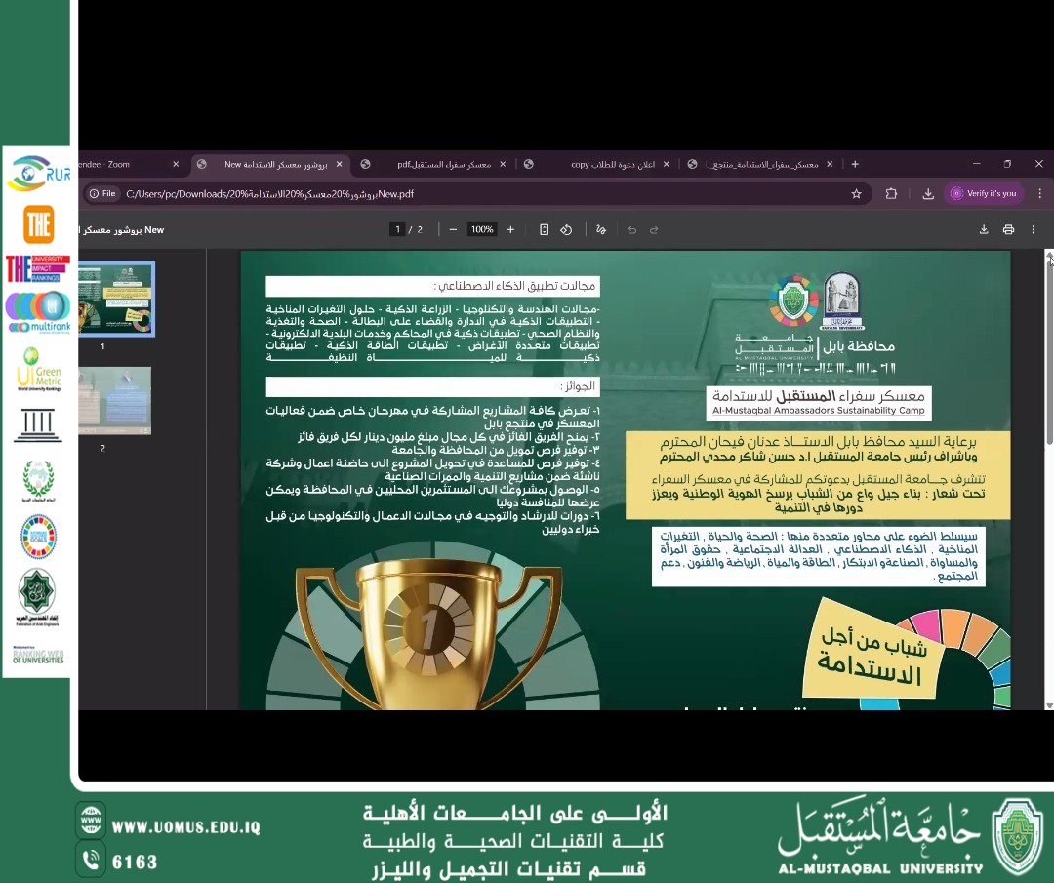The height and width of the screenshot is (883, 1054).
Task: Minimize the browser window
Action: pos(976,164)
